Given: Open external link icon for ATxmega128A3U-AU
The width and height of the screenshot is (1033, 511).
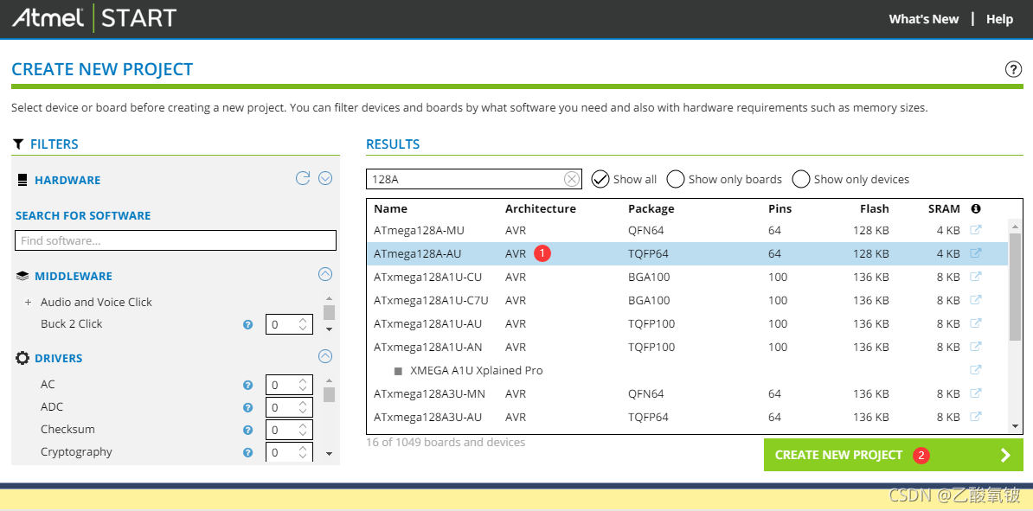Looking at the screenshot, I should (976, 417).
